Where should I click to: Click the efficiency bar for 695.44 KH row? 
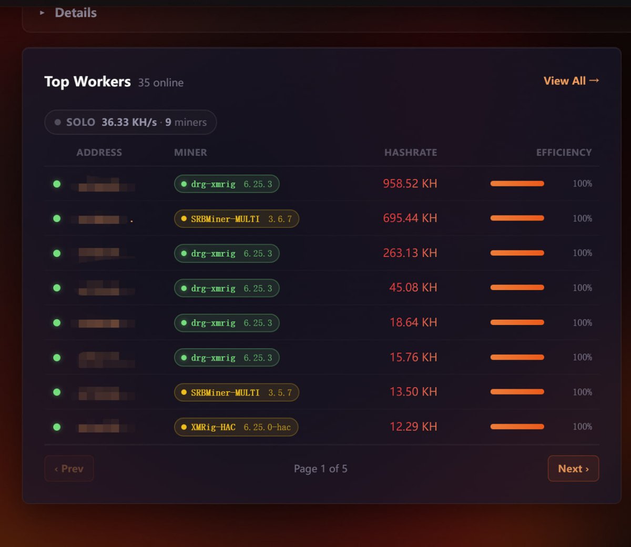click(x=517, y=218)
